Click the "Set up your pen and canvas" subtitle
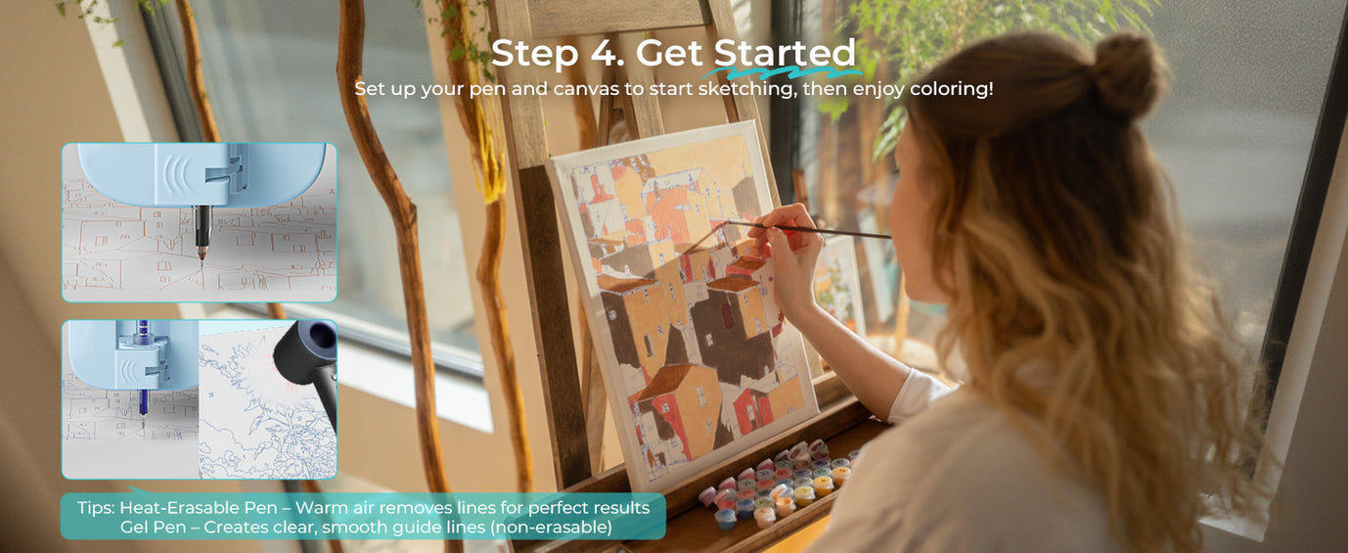The width and height of the screenshot is (1348, 553). click(x=673, y=89)
